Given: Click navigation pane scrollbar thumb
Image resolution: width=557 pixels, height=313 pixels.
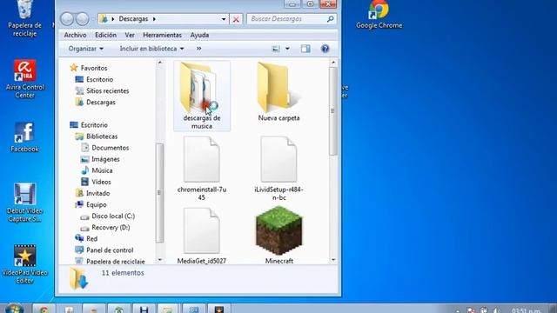Looking at the screenshot, I should [159, 193].
